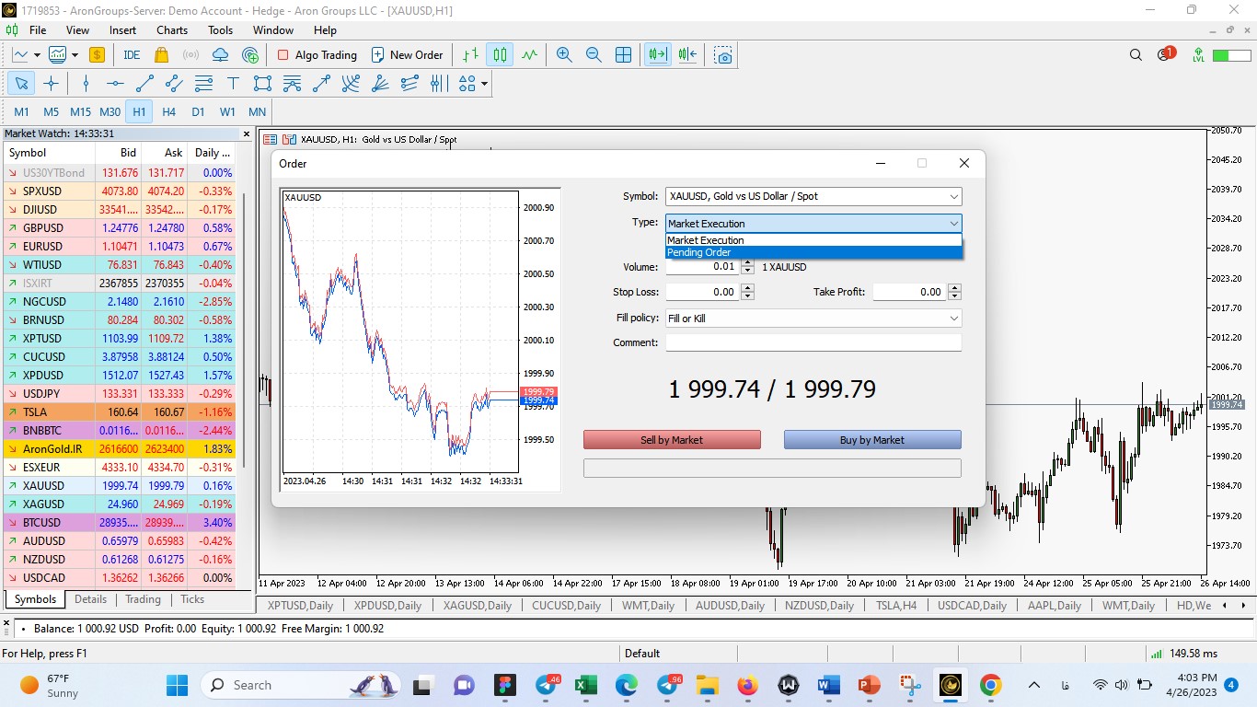Viewport: 1257px width, 707px height.
Task: Switch to Market Watch Details tab
Action: pos(91,599)
